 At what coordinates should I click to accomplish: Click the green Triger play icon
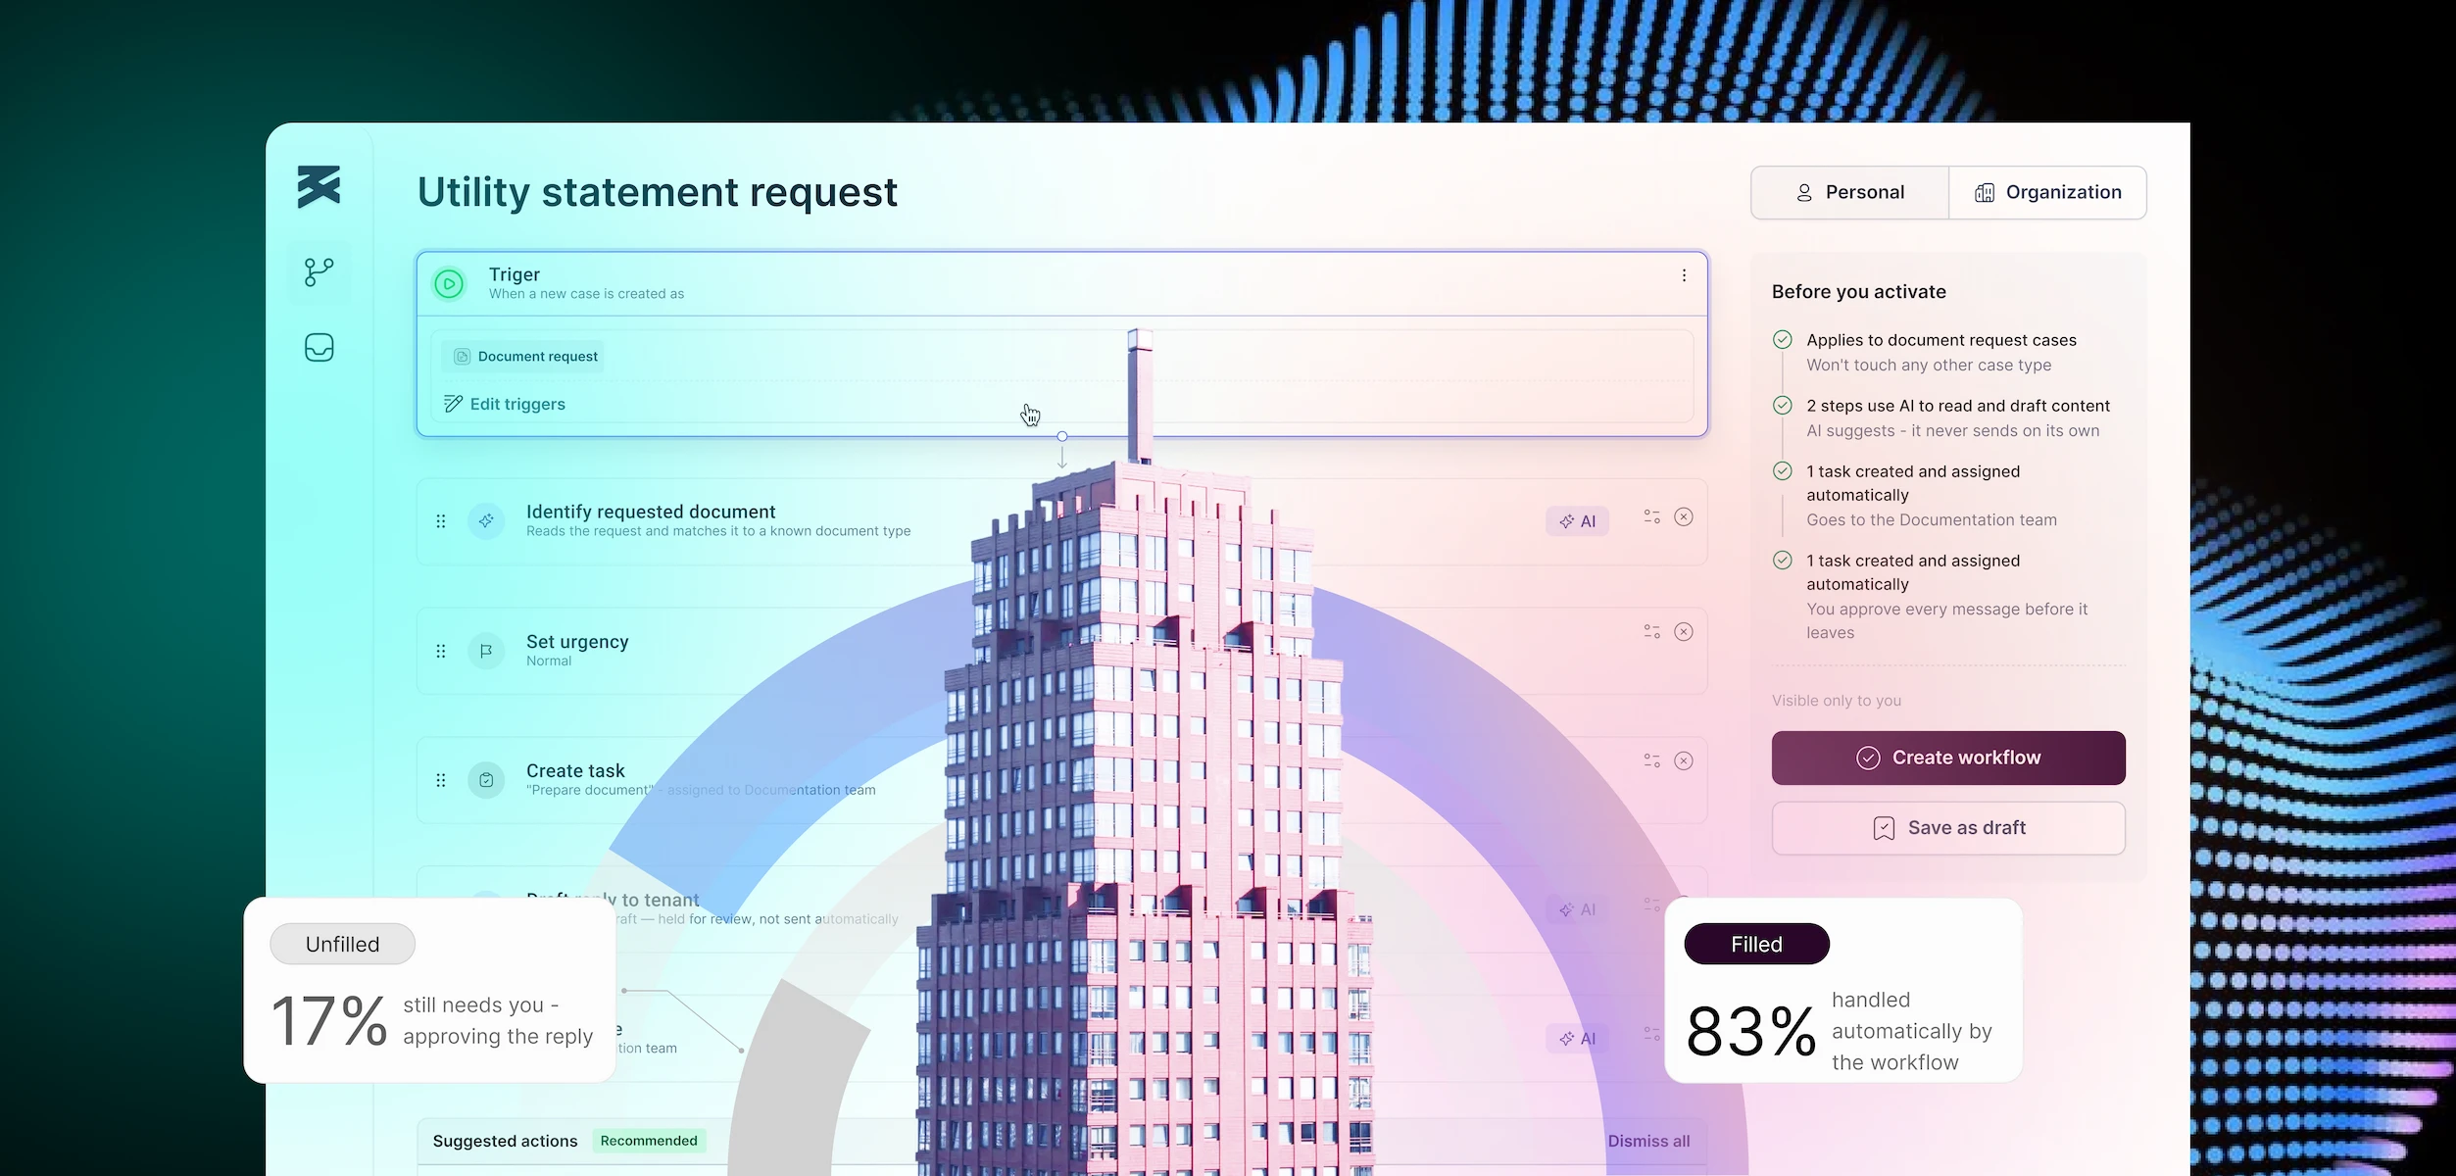tap(449, 284)
